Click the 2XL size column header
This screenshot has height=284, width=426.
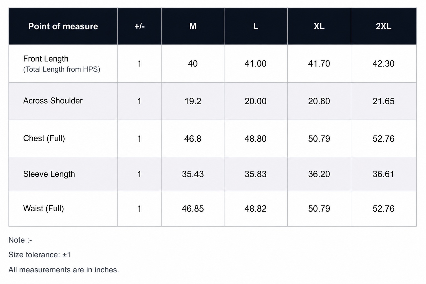click(384, 26)
